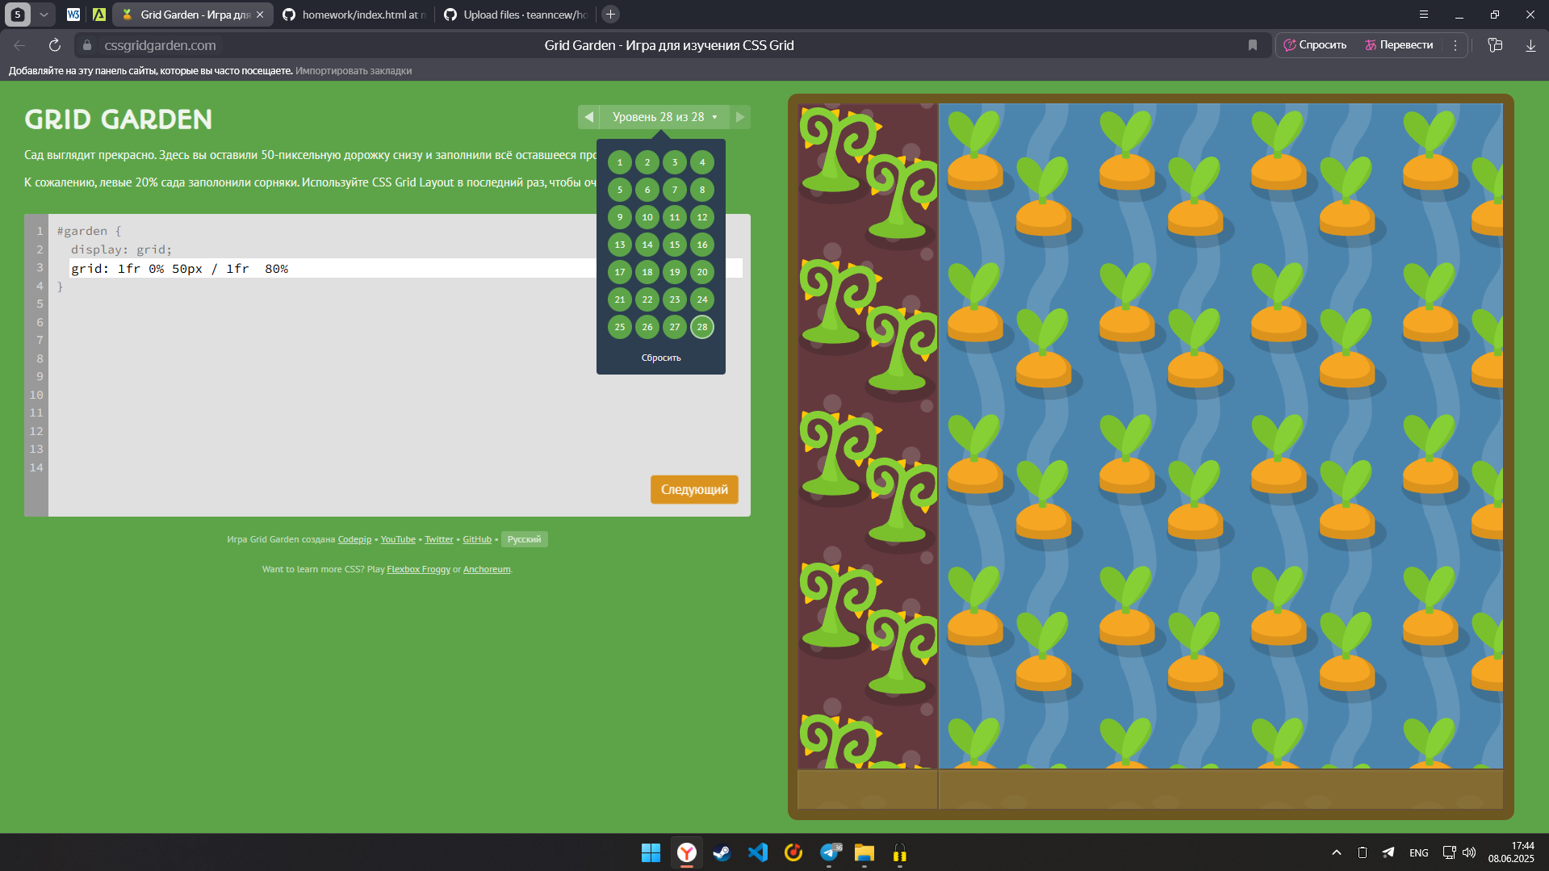
Task: Open the Flexbox Froggy link
Action: [x=418, y=569]
